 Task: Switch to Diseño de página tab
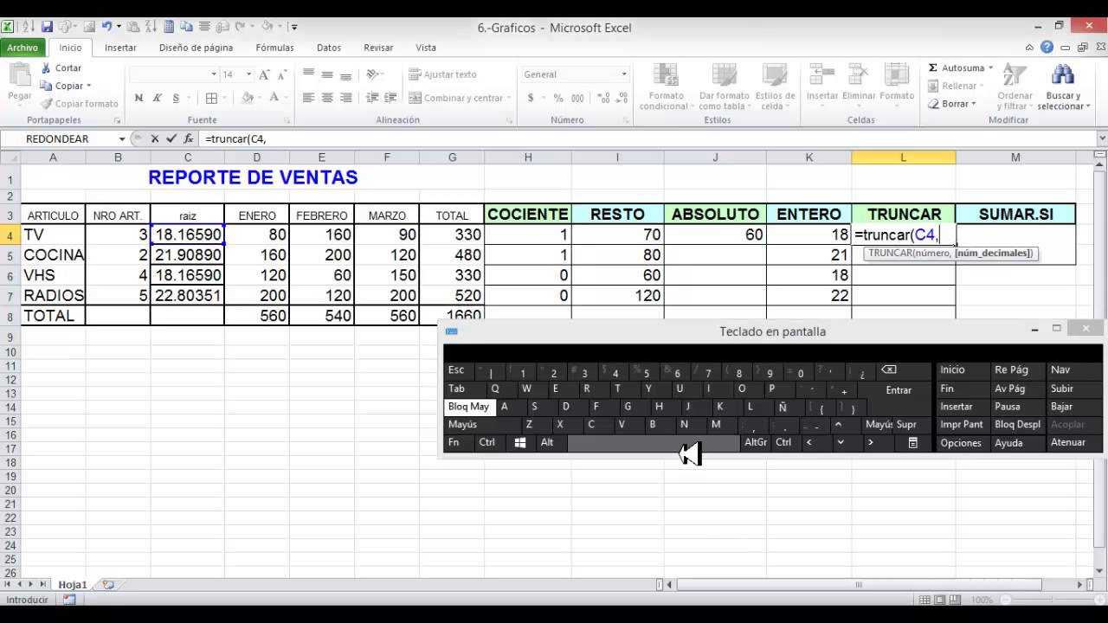pyautogui.click(x=196, y=48)
